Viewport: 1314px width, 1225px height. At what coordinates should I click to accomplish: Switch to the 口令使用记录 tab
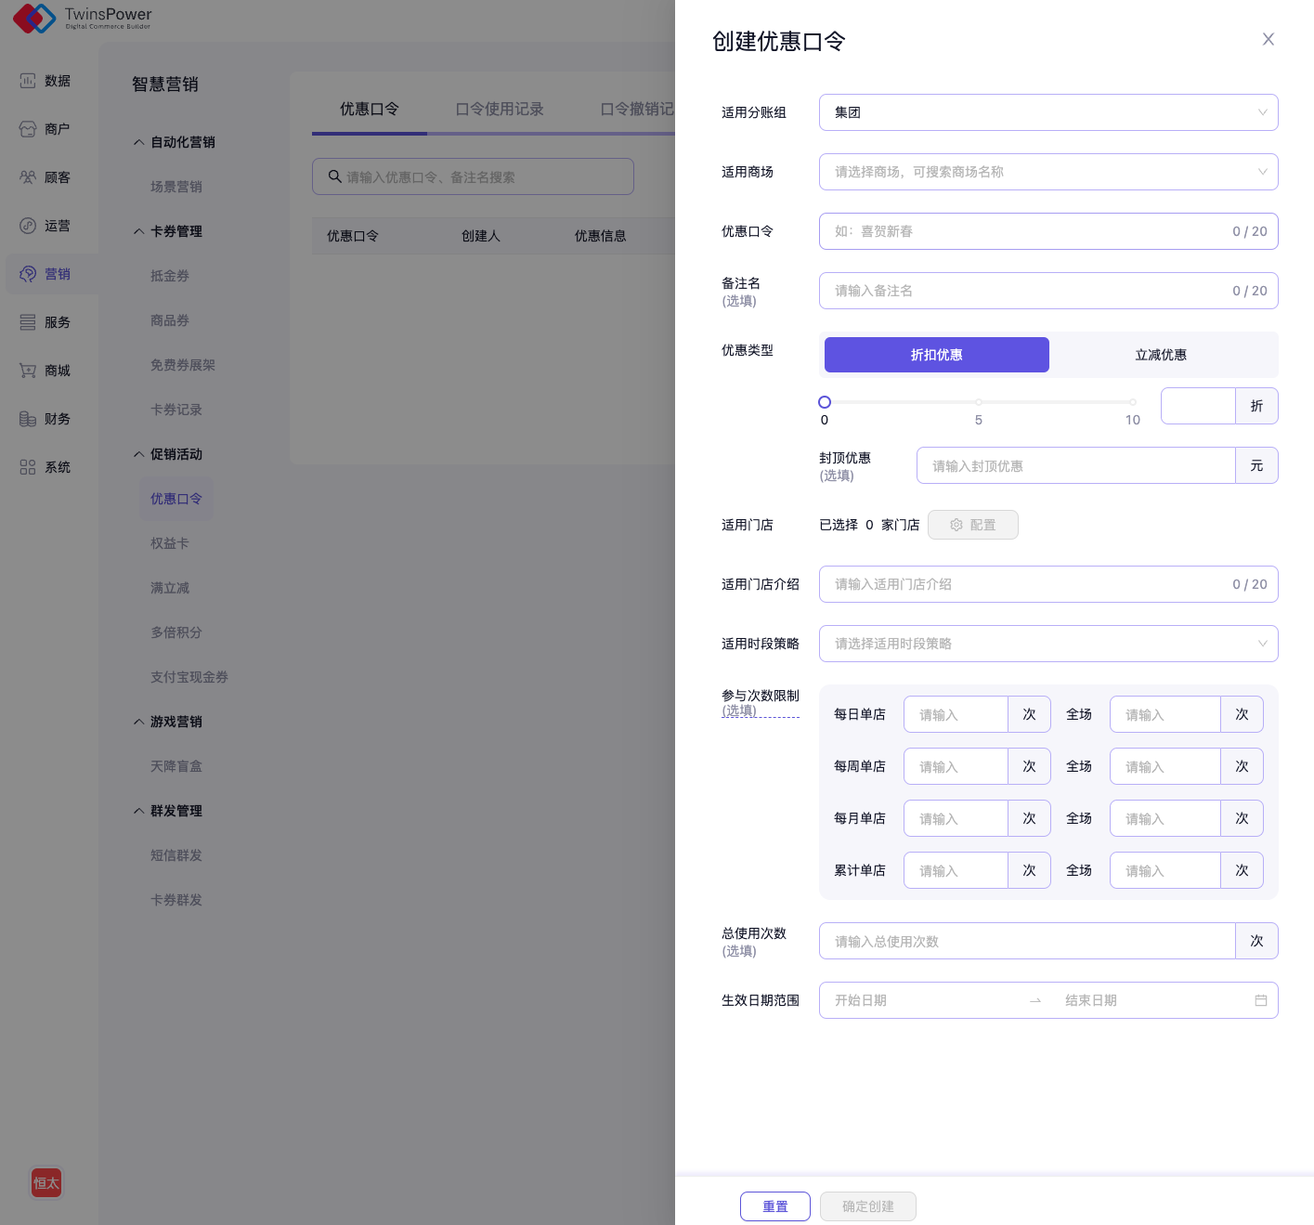point(500,109)
